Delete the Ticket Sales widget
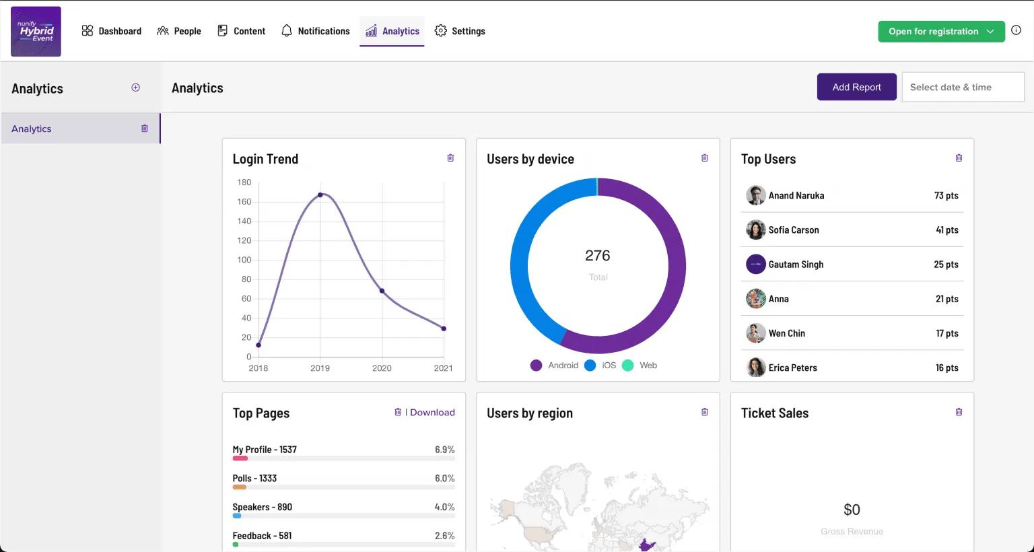This screenshot has width=1034, height=552. pyautogui.click(x=959, y=412)
